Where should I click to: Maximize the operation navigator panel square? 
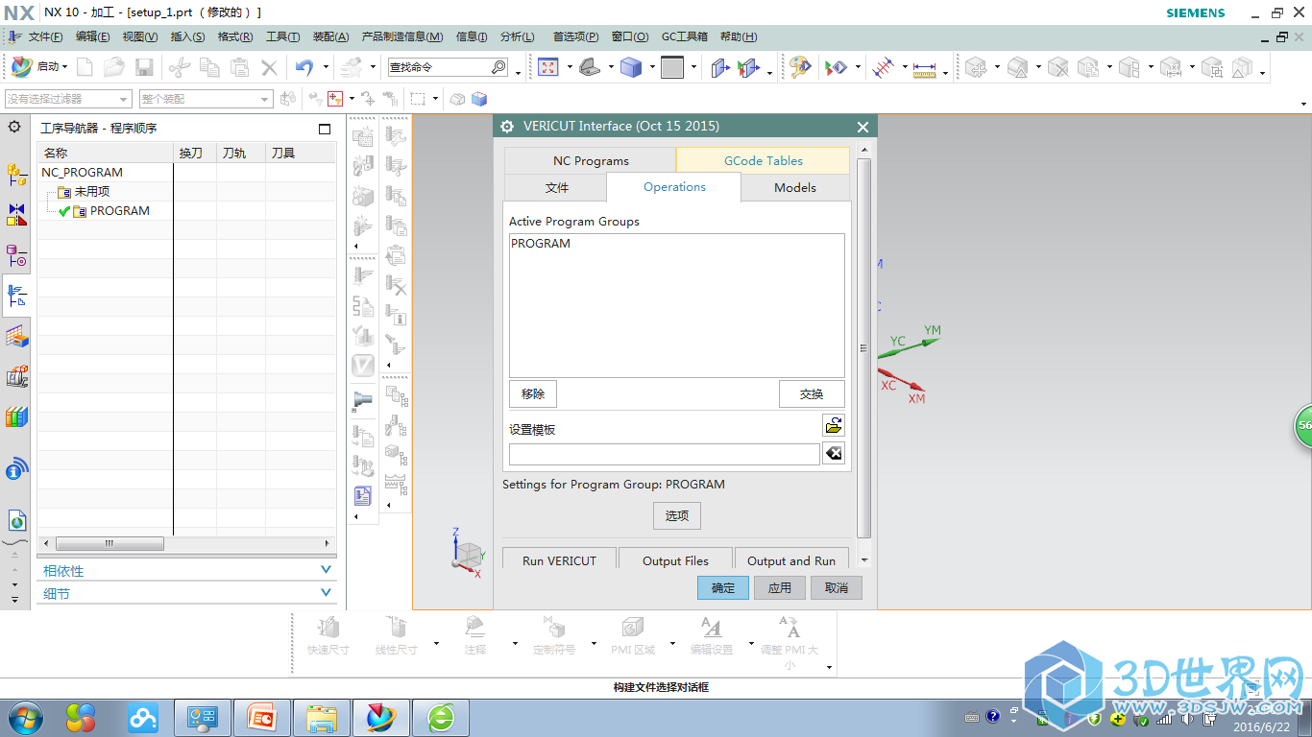(325, 129)
